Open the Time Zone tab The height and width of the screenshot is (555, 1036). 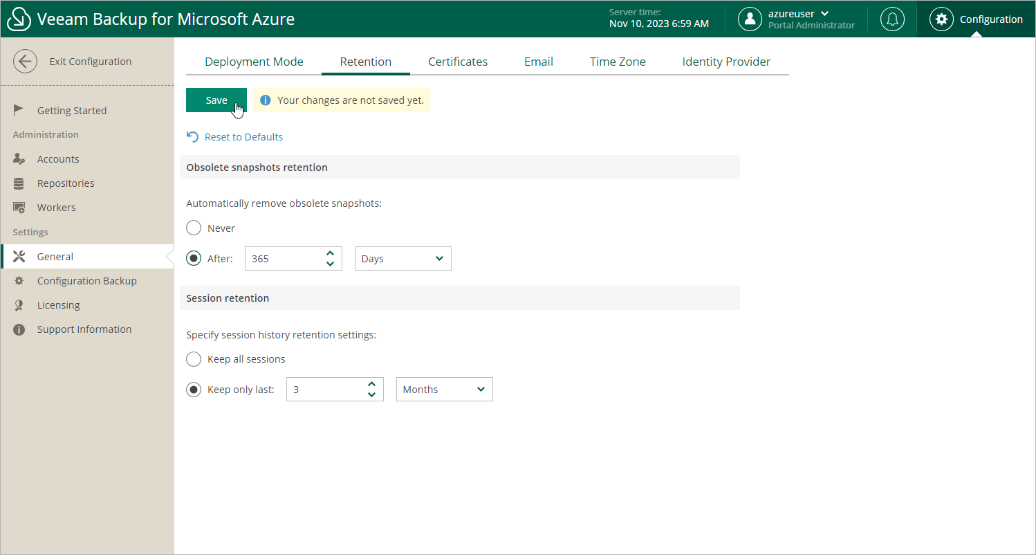618,62
